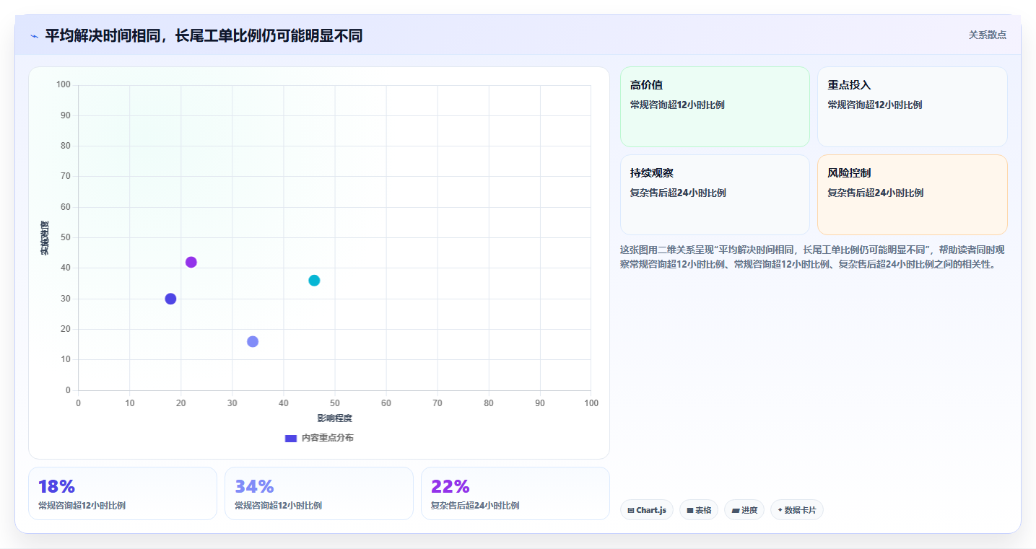The width and height of the screenshot is (1036, 549).
Task: Click the description paragraph starting 这张图用二维关系
Action: pyautogui.click(x=812, y=257)
